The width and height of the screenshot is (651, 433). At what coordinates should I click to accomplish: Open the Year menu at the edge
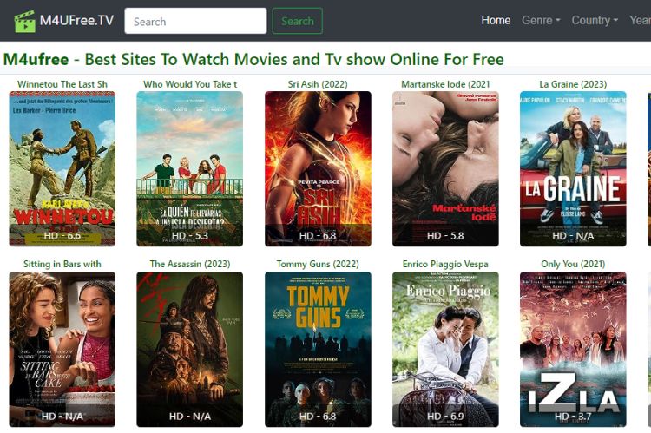click(x=640, y=20)
